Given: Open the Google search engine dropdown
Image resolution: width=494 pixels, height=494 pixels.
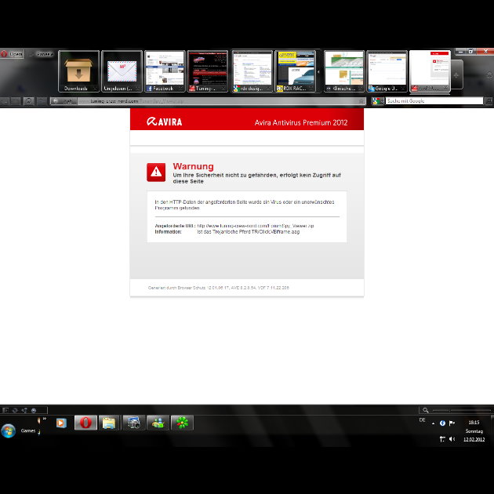Looking at the screenshot, I should click(378, 101).
